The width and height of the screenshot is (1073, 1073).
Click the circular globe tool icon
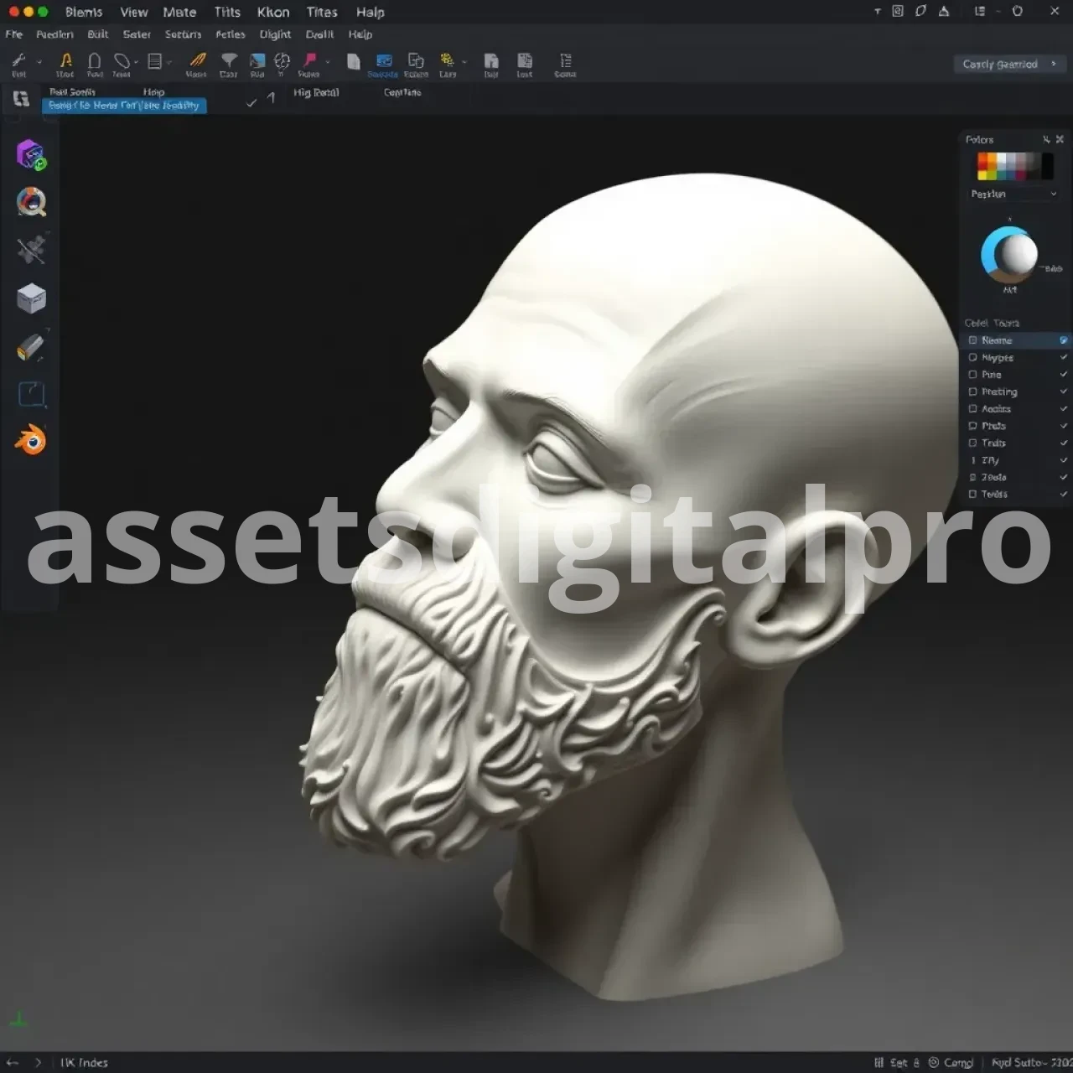283,60
